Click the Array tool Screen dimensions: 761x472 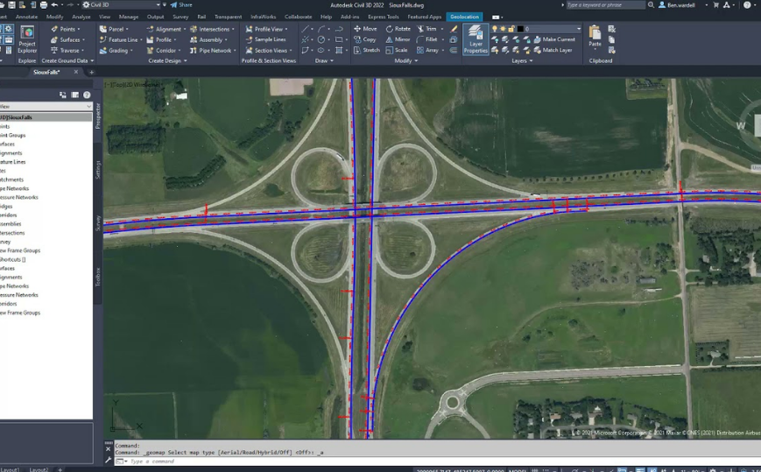point(427,50)
